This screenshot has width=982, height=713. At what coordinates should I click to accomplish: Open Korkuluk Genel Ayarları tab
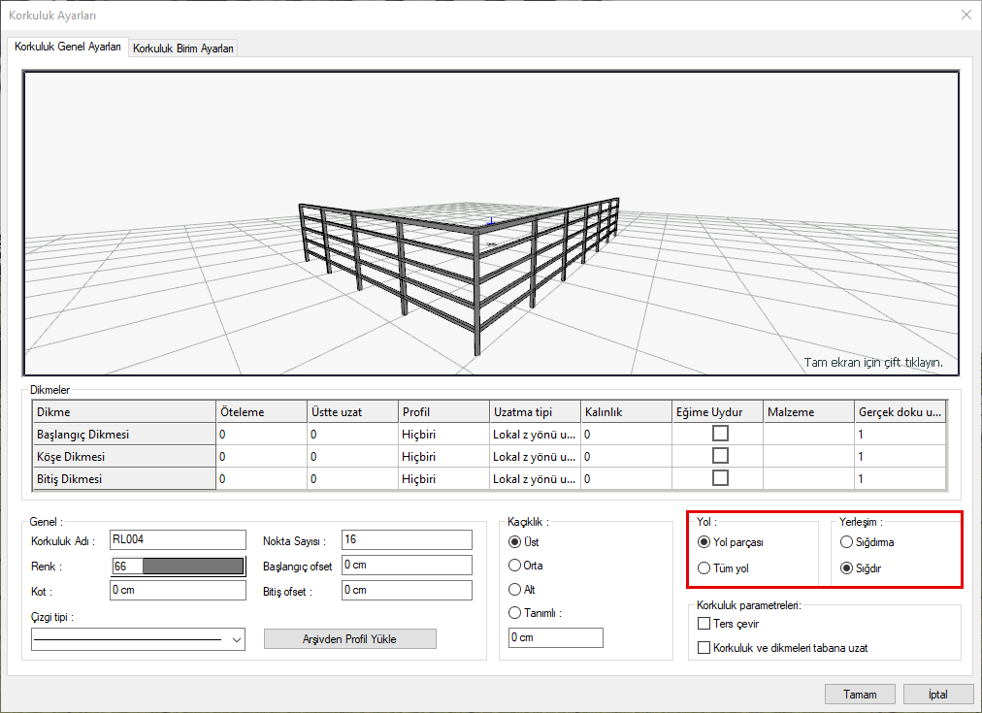pos(68,47)
